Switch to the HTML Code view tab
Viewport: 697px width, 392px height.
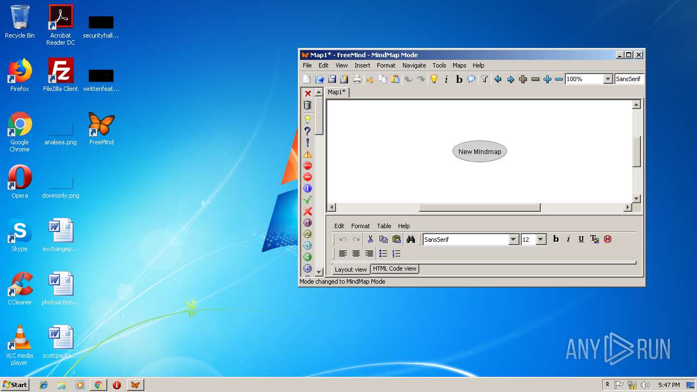point(395,268)
